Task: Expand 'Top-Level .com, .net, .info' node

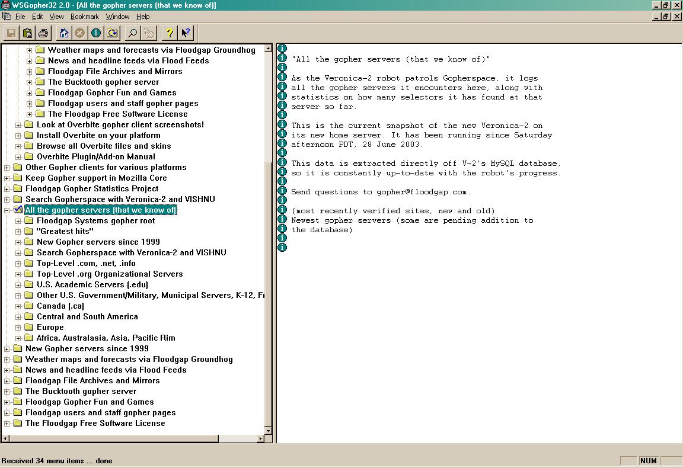Action: coord(18,264)
